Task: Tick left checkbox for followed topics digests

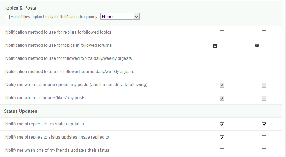Action: point(222,59)
